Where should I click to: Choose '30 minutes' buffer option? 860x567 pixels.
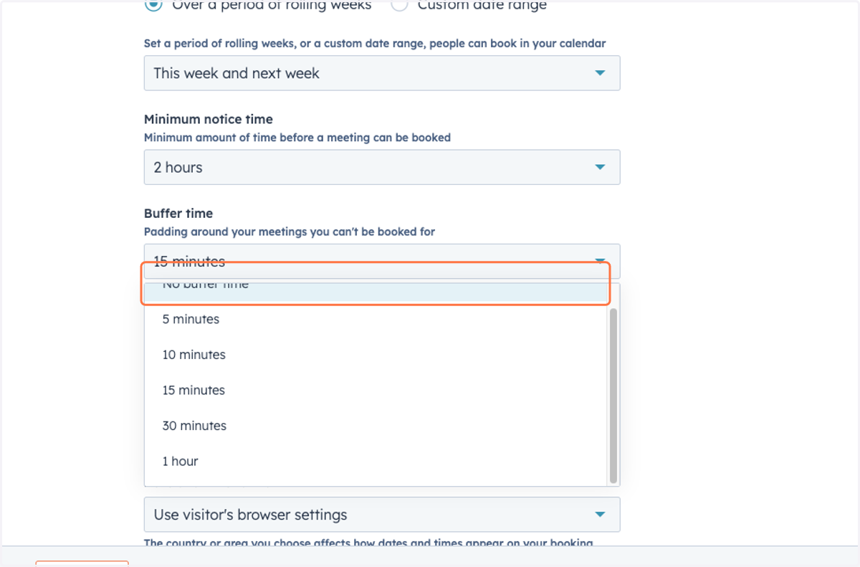(376, 426)
